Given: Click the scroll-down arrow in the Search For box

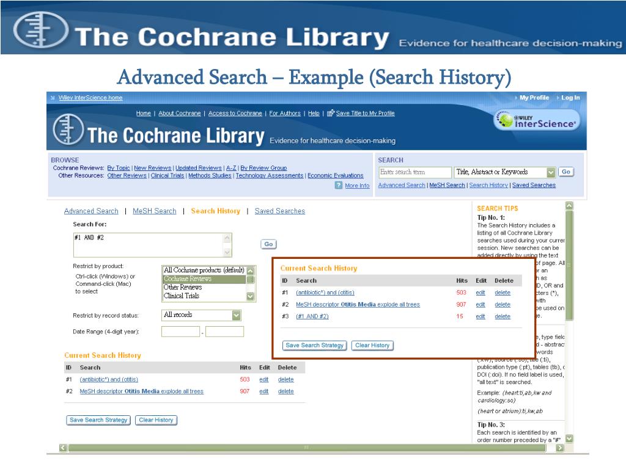Looking at the screenshot, I should (x=227, y=252).
